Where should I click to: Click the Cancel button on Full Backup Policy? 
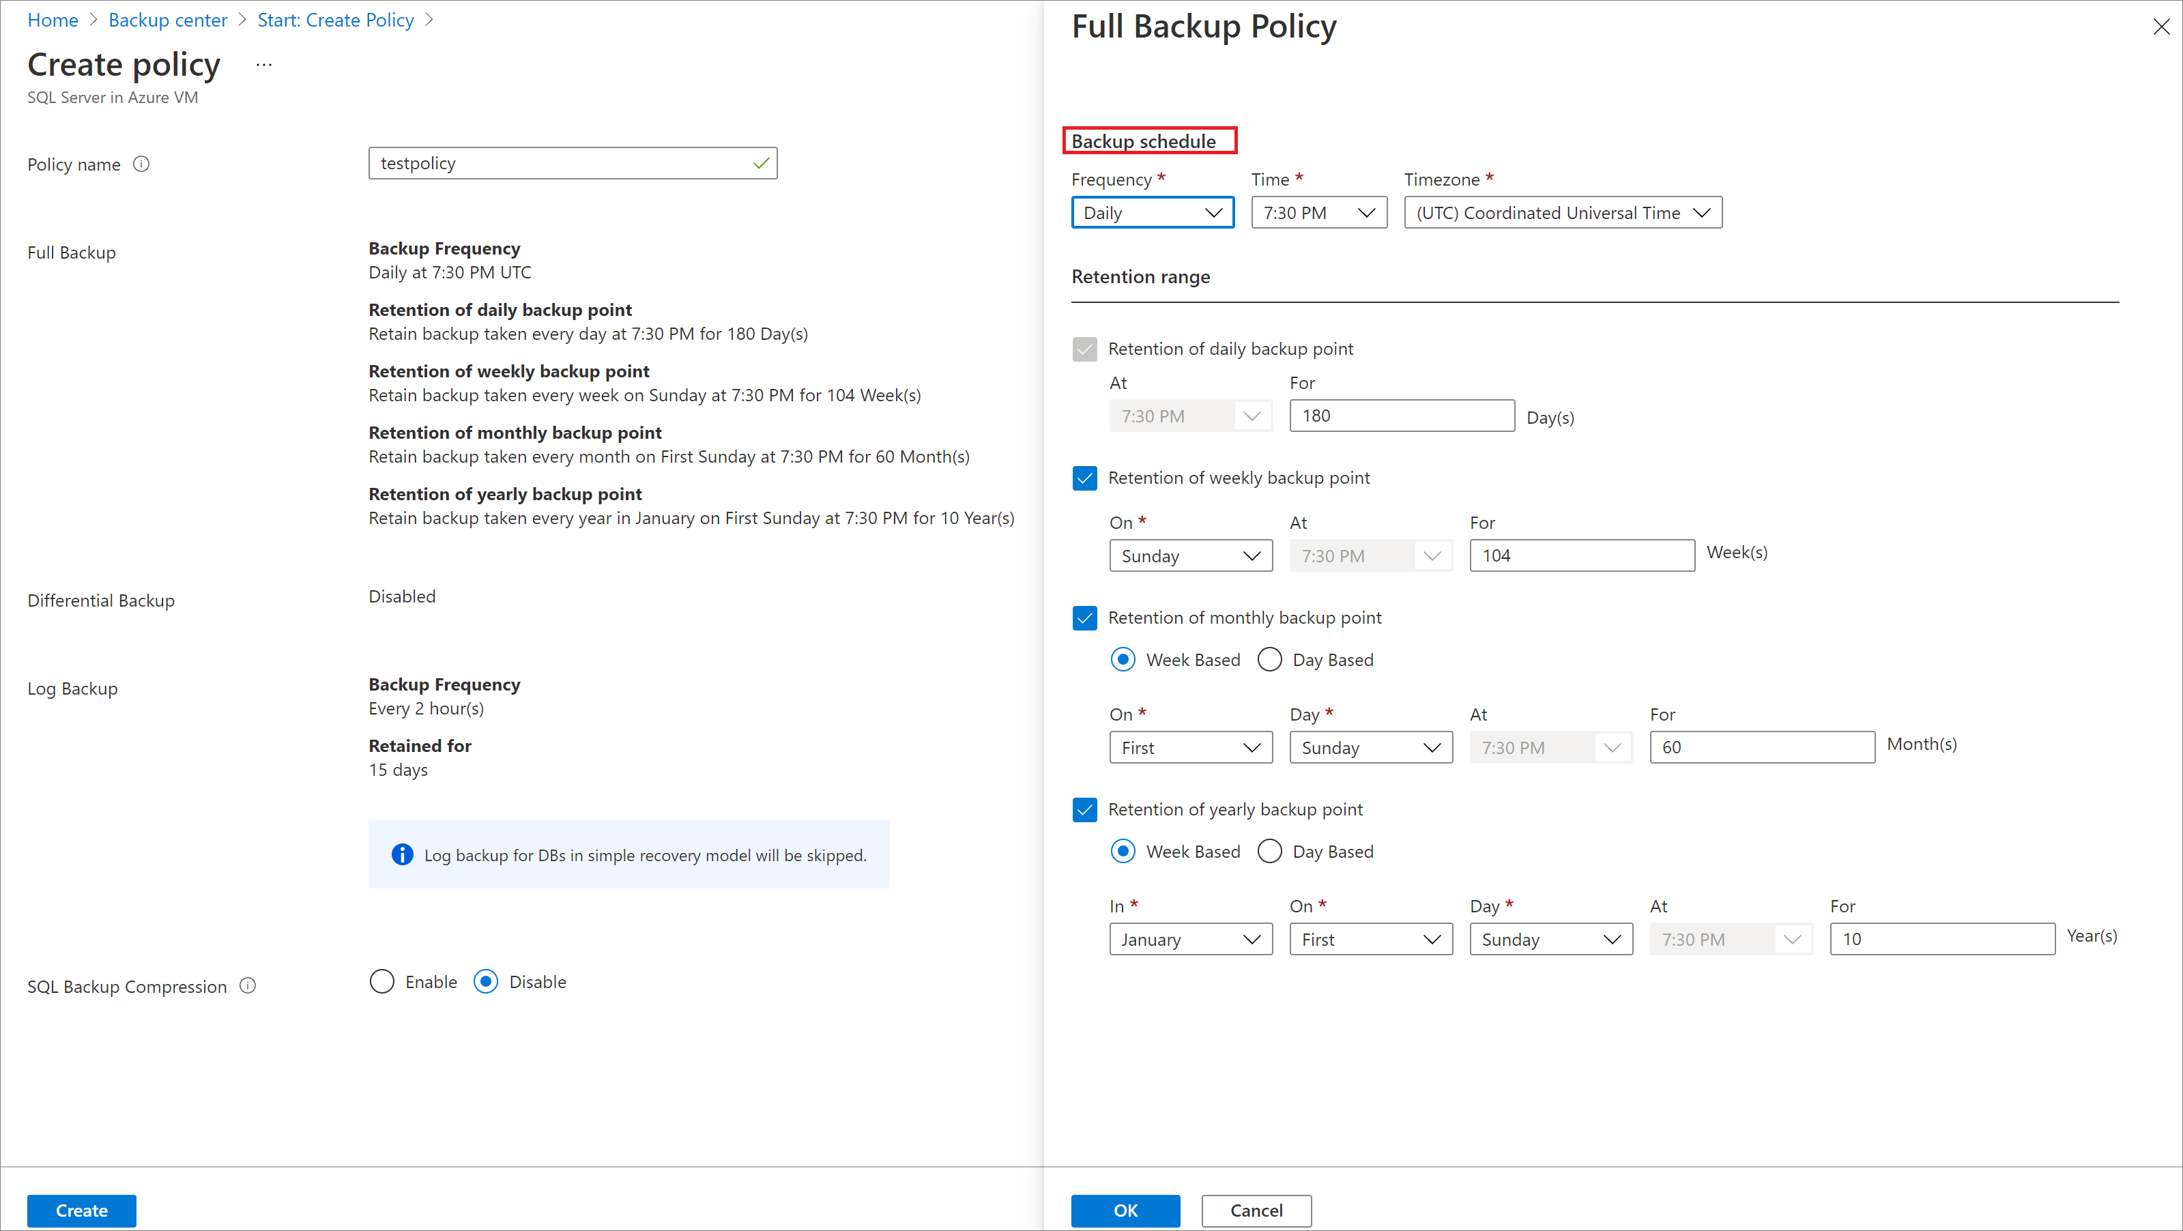point(1255,1210)
